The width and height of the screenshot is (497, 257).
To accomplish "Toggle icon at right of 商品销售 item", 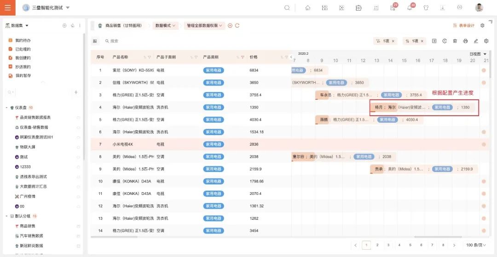I will coord(78,226).
